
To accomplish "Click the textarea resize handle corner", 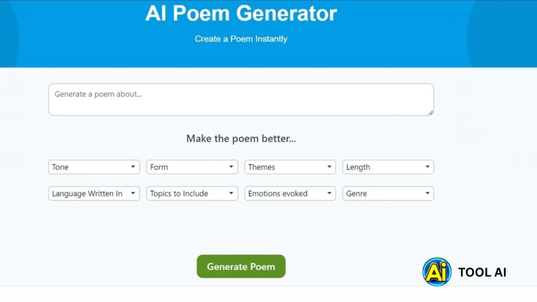I will click(x=431, y=112).
